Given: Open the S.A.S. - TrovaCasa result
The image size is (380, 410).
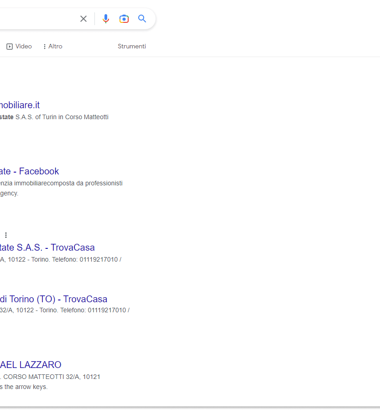Looking at the screenshot, I should click(x=47, y=247).
